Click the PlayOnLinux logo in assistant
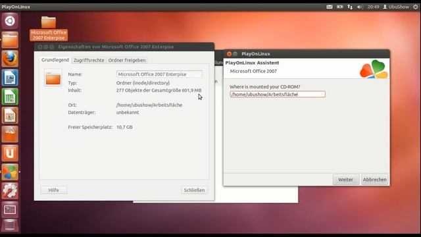 pyautogui.click(x=374, y=69)
